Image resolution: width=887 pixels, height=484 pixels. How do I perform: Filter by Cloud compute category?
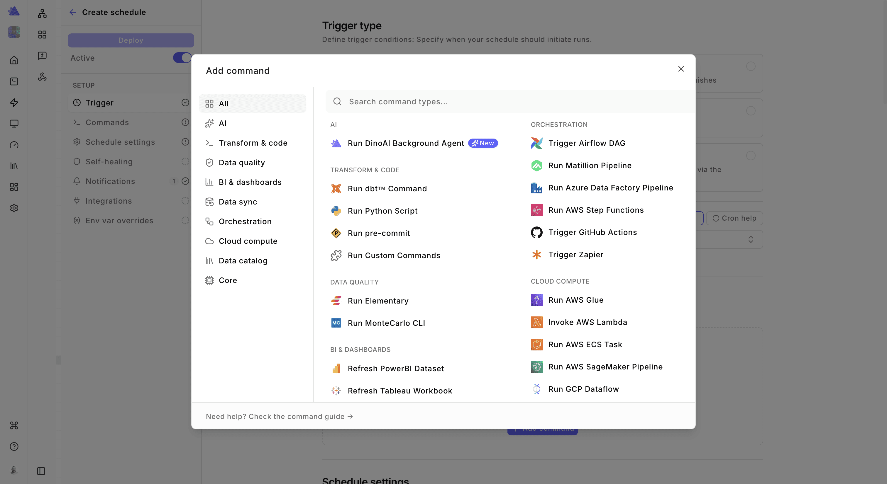tap(252, 241)
